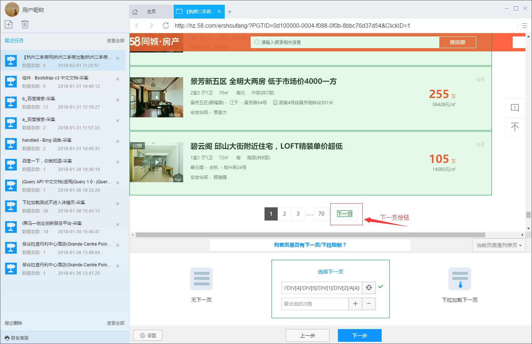Click the browser forward arrow

(x=151, y=26)
